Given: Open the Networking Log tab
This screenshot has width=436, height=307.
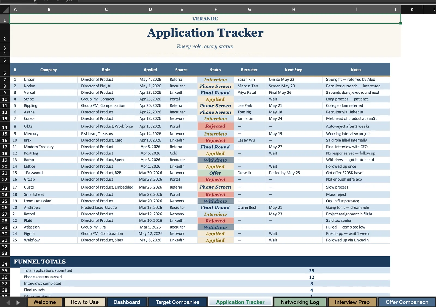Looking at the screenshot, I should click(x=300, y=302).
